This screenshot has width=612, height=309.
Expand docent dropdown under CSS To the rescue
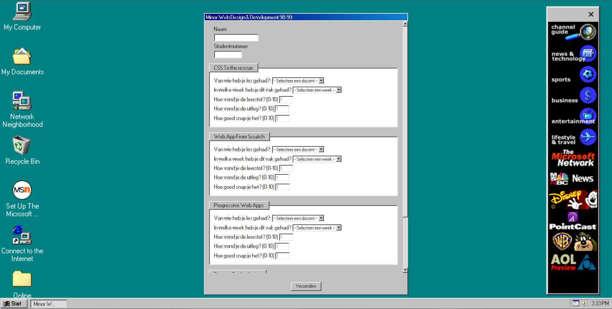321,81
